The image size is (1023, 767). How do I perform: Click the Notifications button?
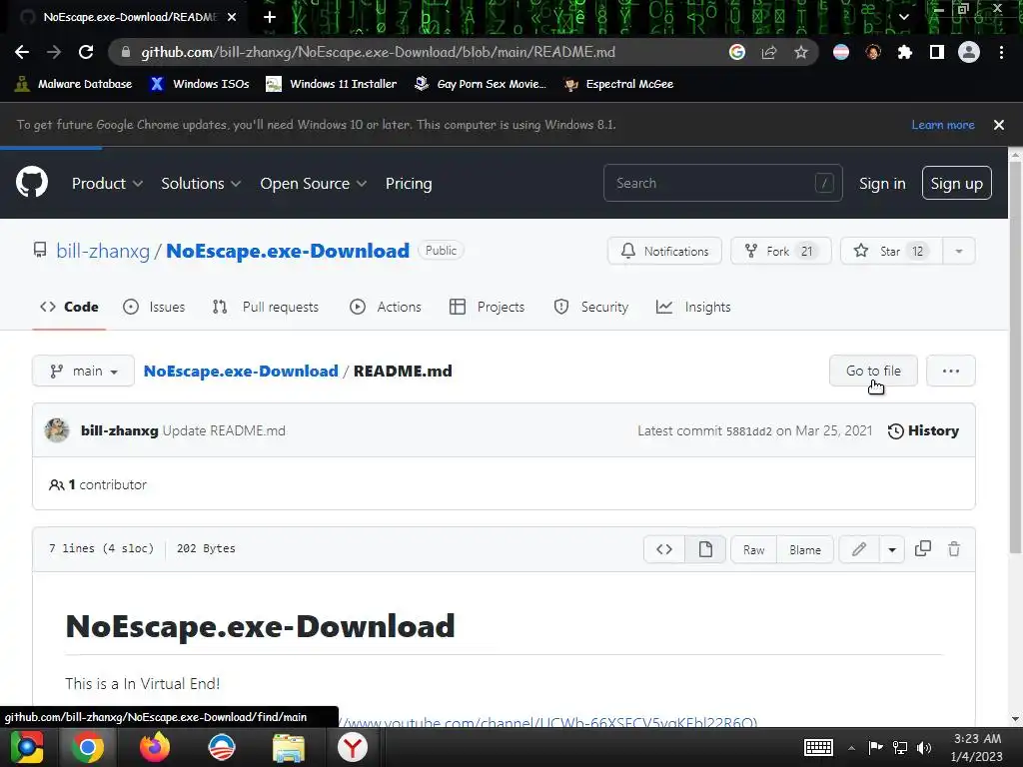(664, 251)
